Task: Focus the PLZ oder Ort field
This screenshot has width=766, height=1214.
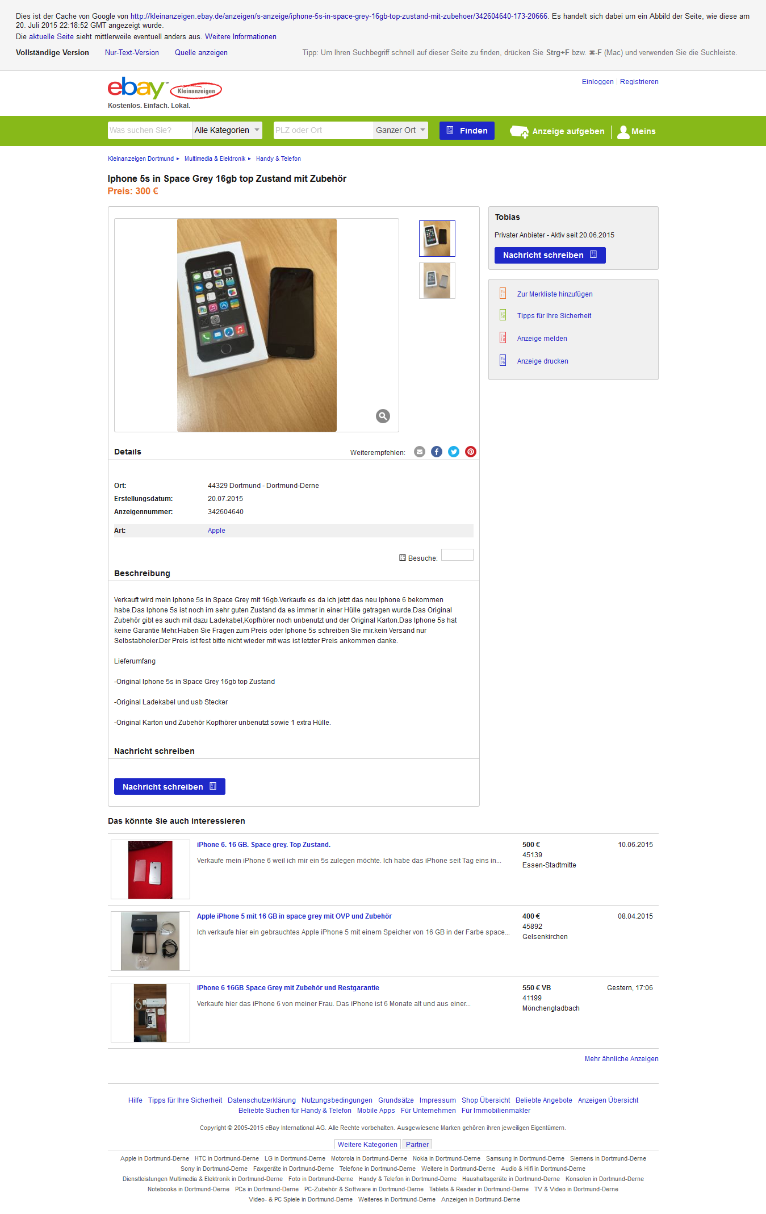Action: click(323, 130)
